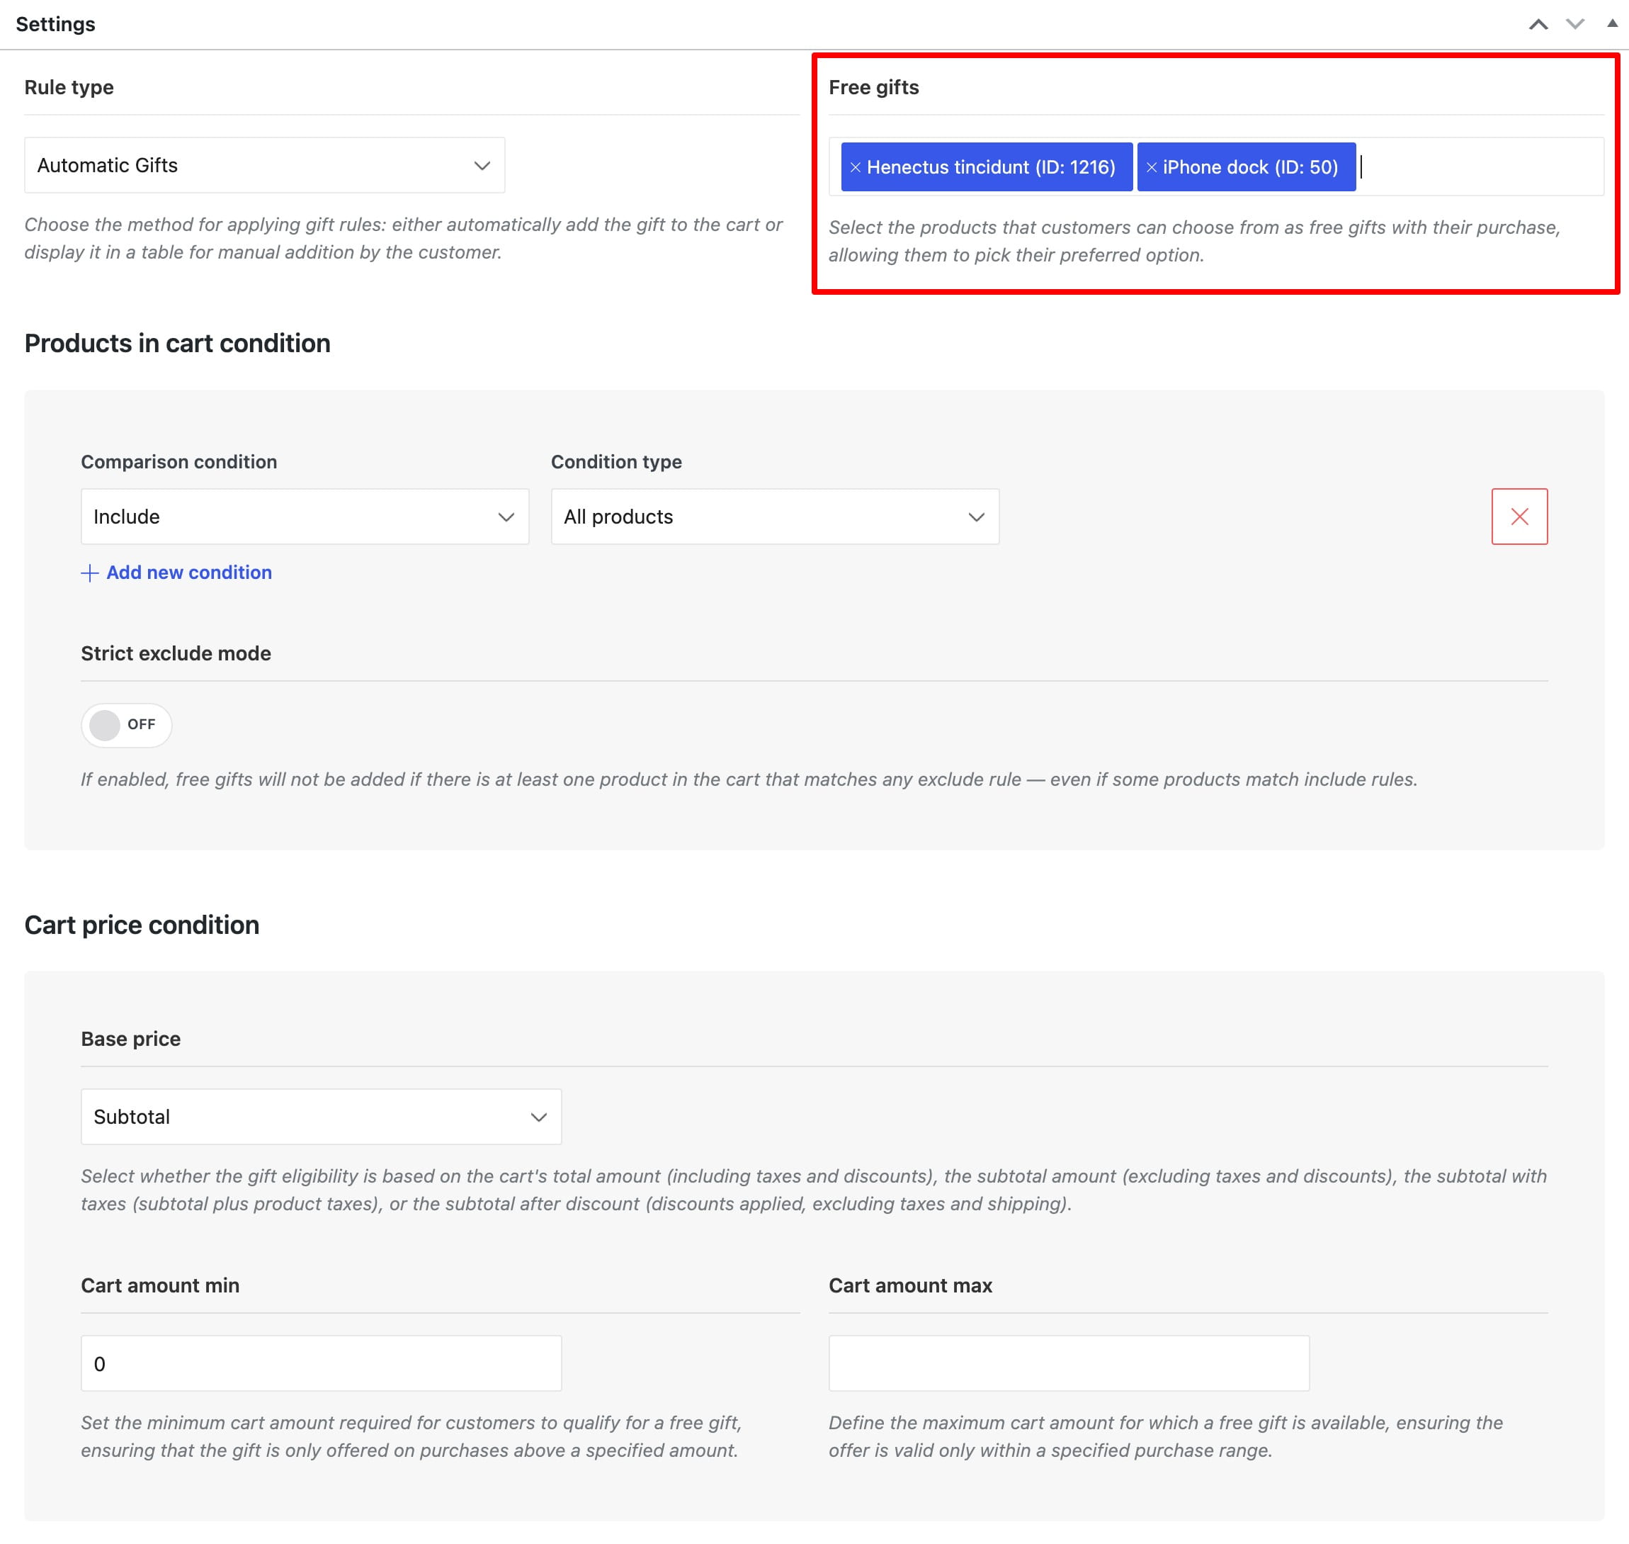Delete the products in cart condition row
1629x1544 pixels.
(x=1519, y=516)
